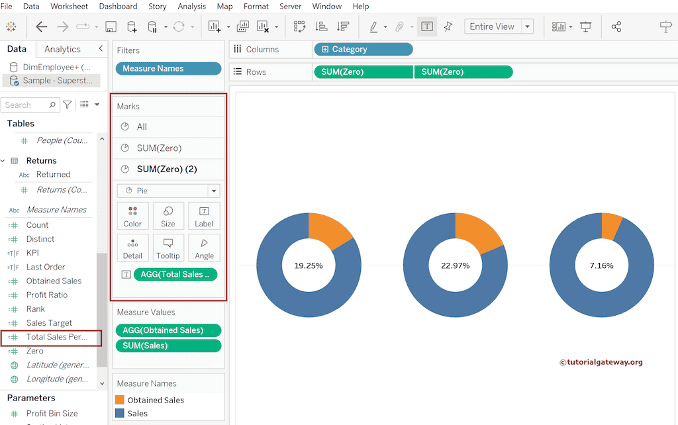Click the Swap Rows and Columns icon
The width and height of the screenshot is (678, 425).
[299, 26]
